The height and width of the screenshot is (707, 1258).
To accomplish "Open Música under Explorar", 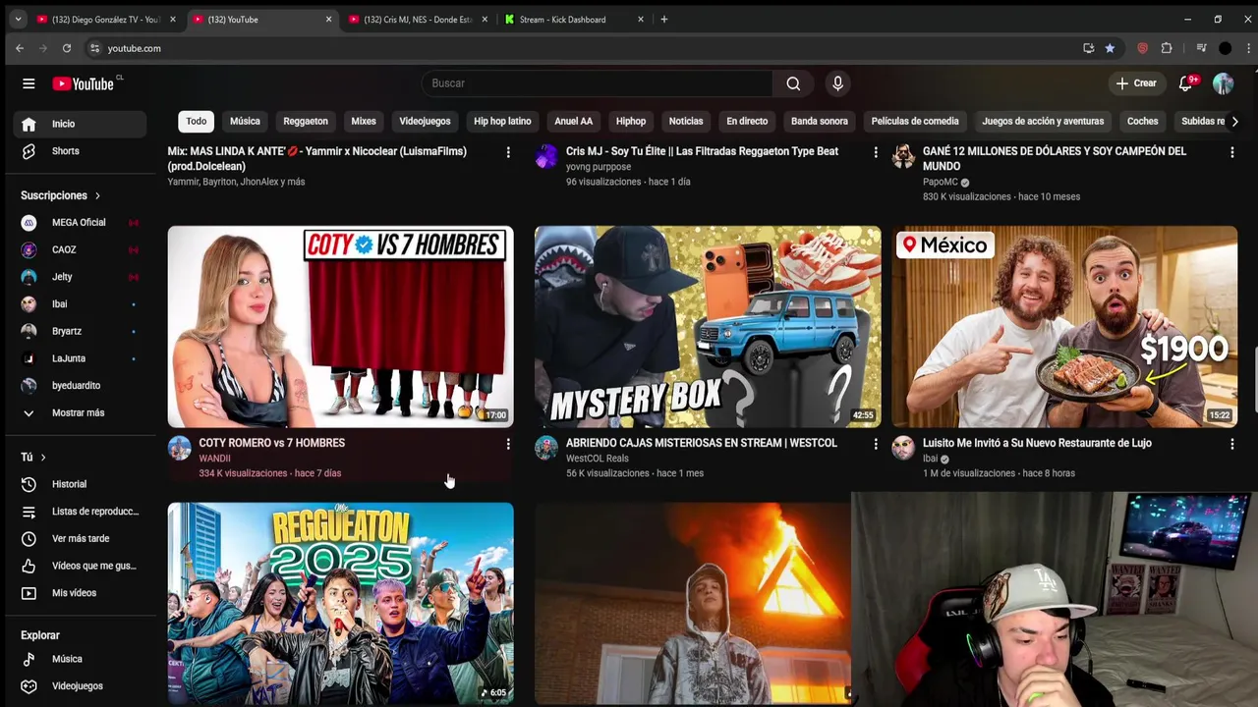I will click(x=80, y=659).
